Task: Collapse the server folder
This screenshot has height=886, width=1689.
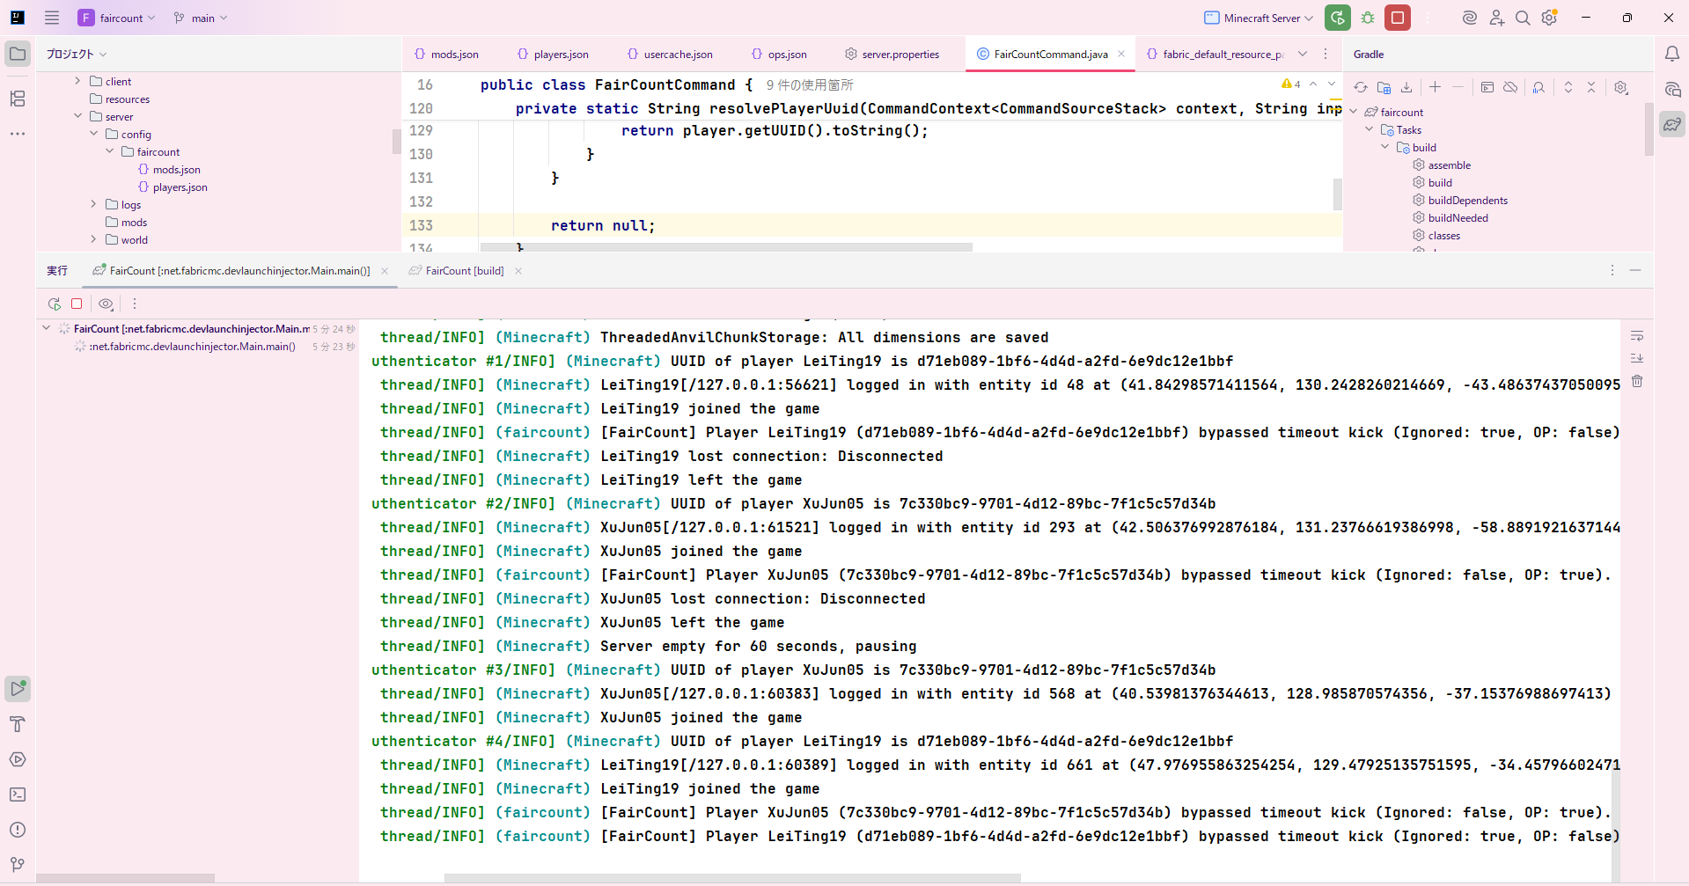Action: 77,116
